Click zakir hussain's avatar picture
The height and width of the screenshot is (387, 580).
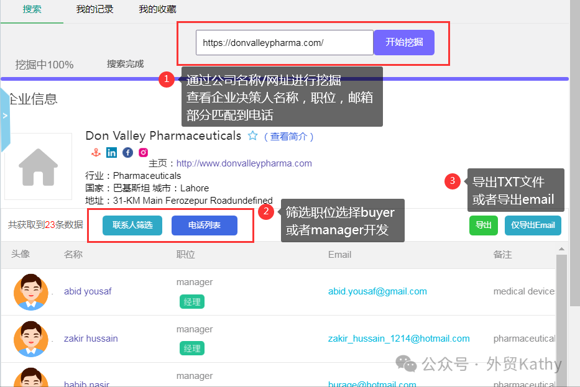coord(30,339)
